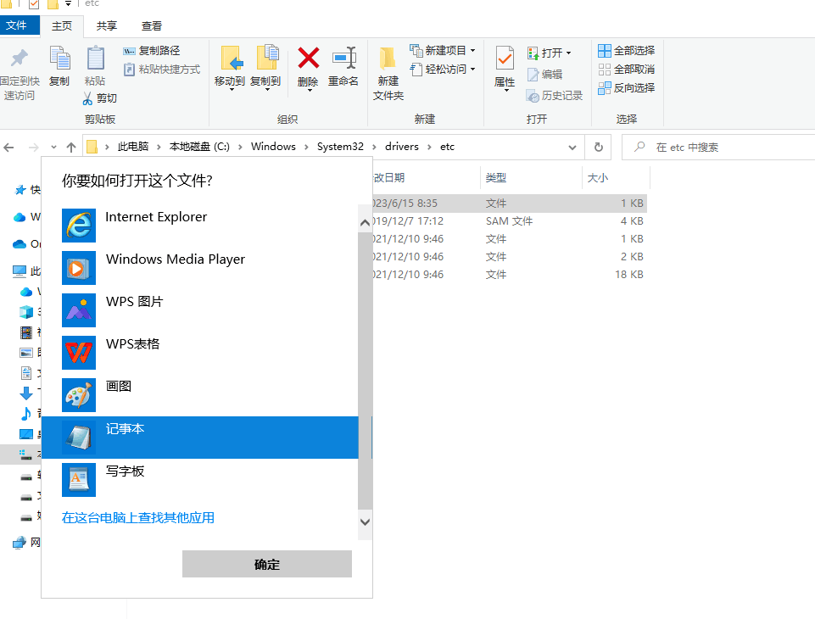The width and height of the screenshot is (815, 619).
Task: Click the Move To (移动到) icon
Action: [231, 59]
